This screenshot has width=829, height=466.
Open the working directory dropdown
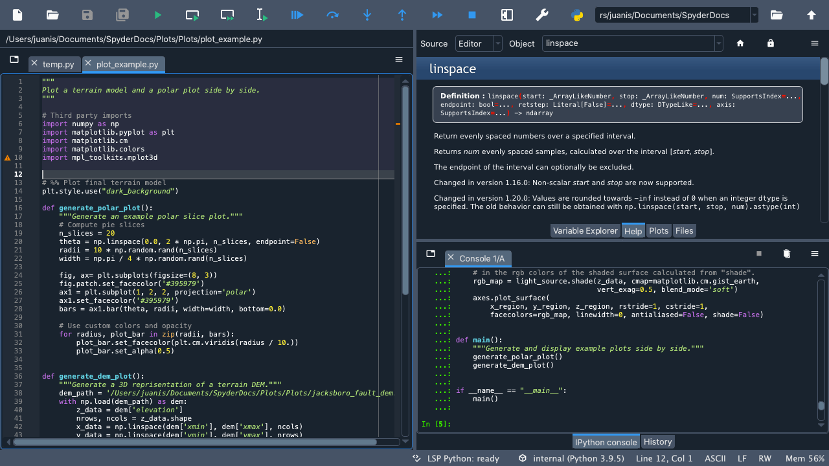(754, 15)
